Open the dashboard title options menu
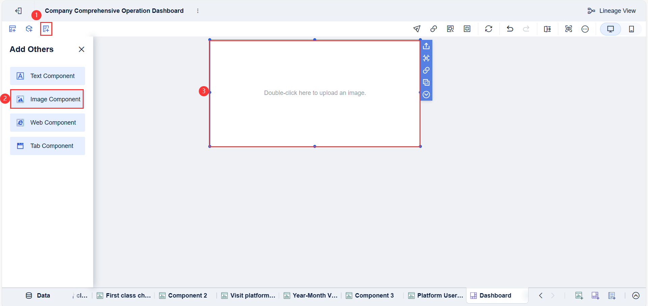Image resolution: width=648 pixels, height=306 pixels. (x=198, y=10)
